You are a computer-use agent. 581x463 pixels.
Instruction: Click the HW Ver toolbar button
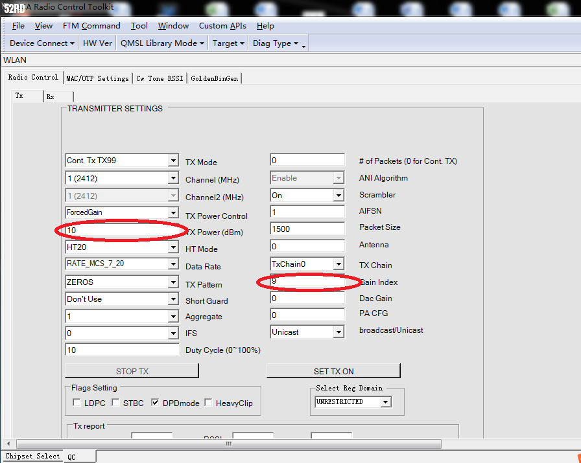(97, 43)
